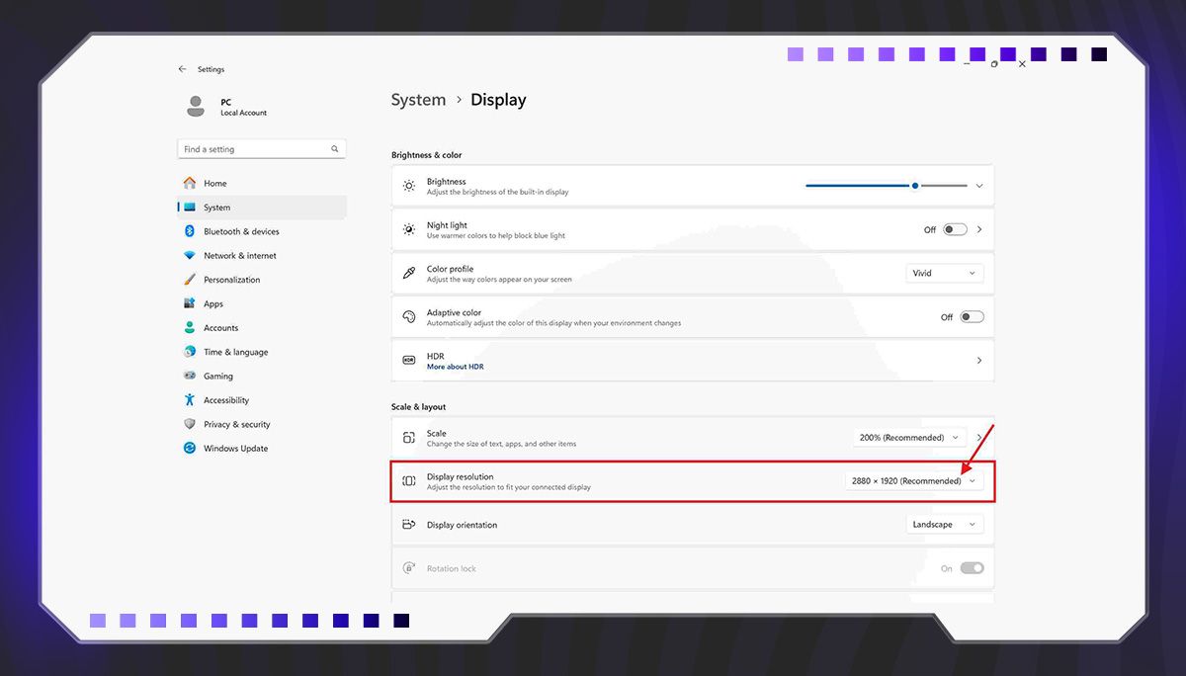Open Time & language in the sidebar
Viewport: 1186px width, 676px height.
pyautogui.click(x=235, y=353)
